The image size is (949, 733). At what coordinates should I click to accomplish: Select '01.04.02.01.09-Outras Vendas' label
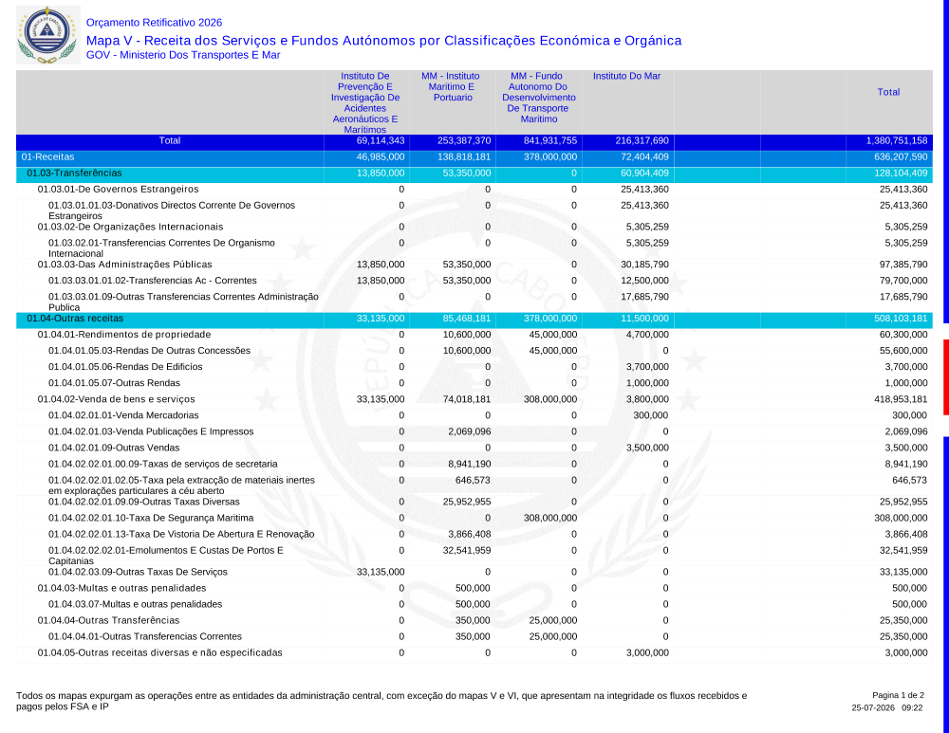(114, 449)
